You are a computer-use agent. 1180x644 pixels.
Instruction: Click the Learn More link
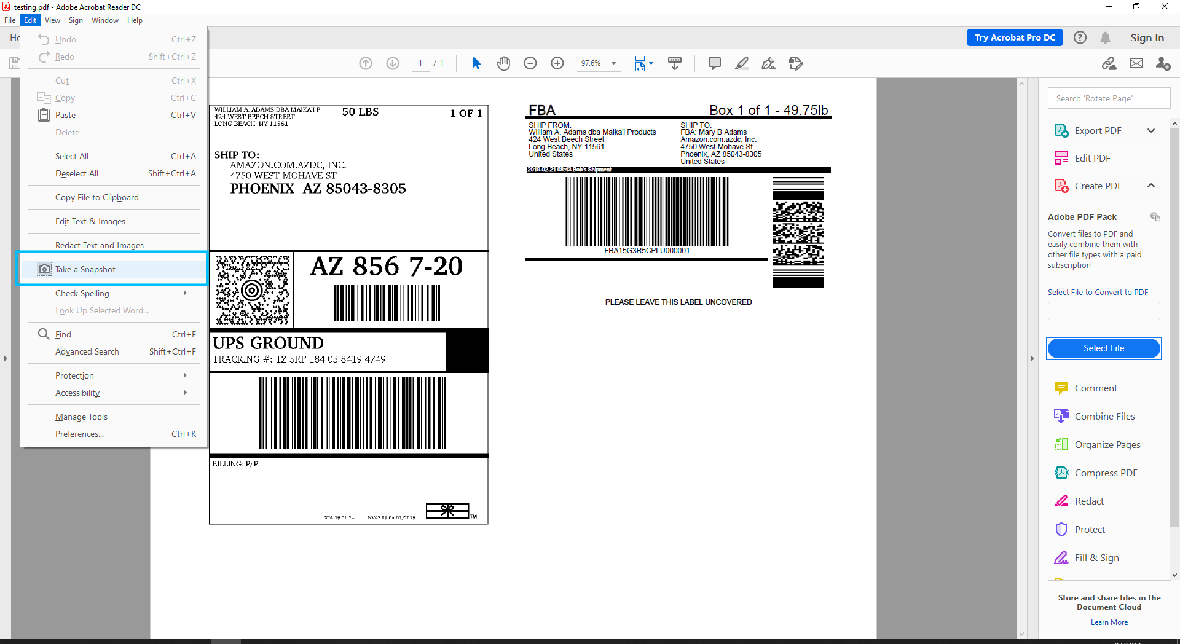pyautogui.click(x=1109, y=622)
